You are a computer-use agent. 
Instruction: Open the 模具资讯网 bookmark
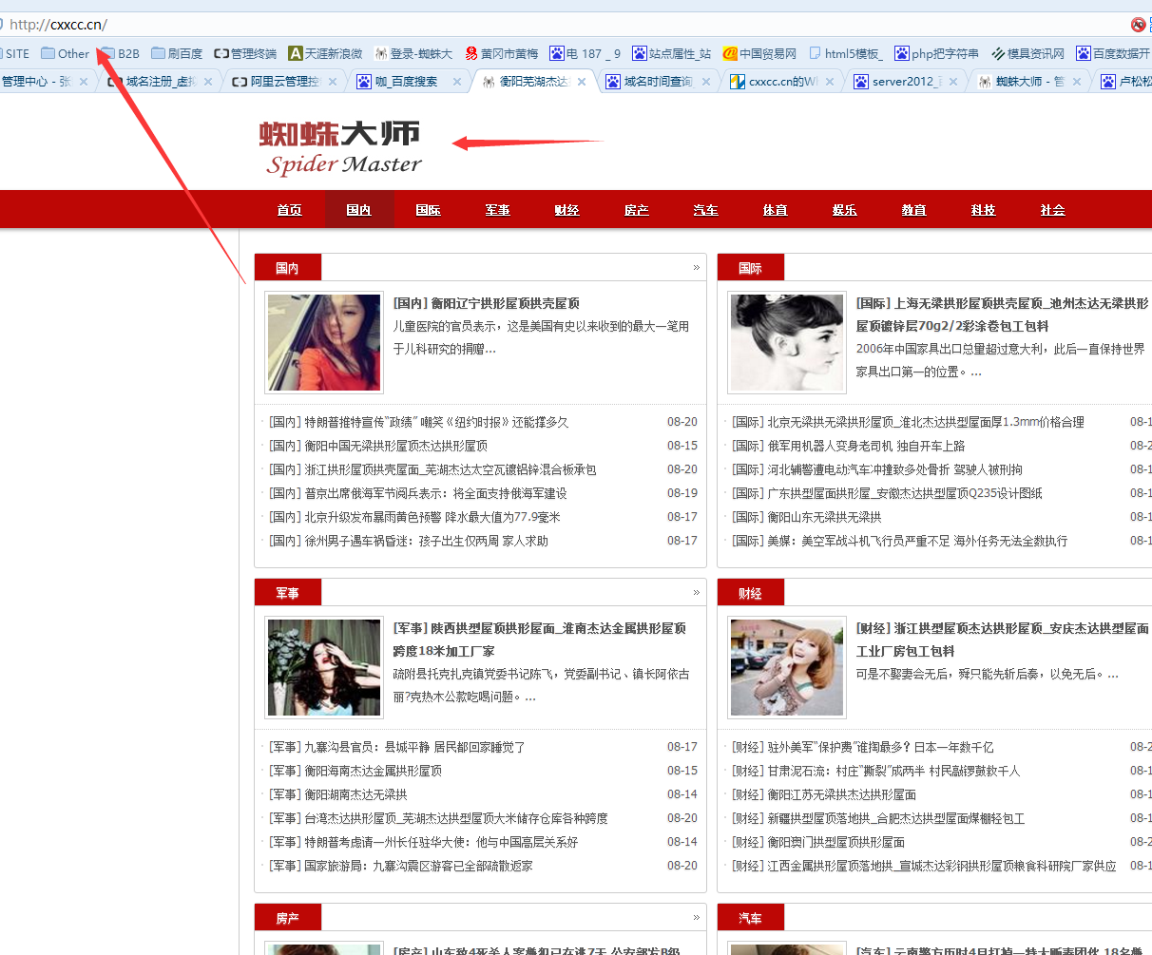tap(1027, 54)
